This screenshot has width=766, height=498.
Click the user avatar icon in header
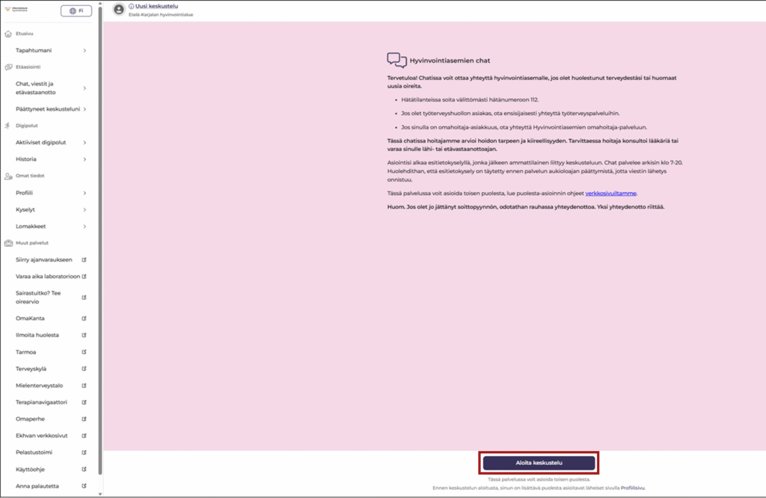pyautogui.click(x=118, y=9)
